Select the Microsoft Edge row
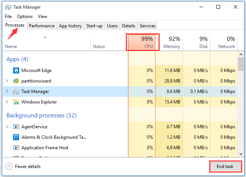This screenshot has height=177, width=246. [x=120, y=70]
